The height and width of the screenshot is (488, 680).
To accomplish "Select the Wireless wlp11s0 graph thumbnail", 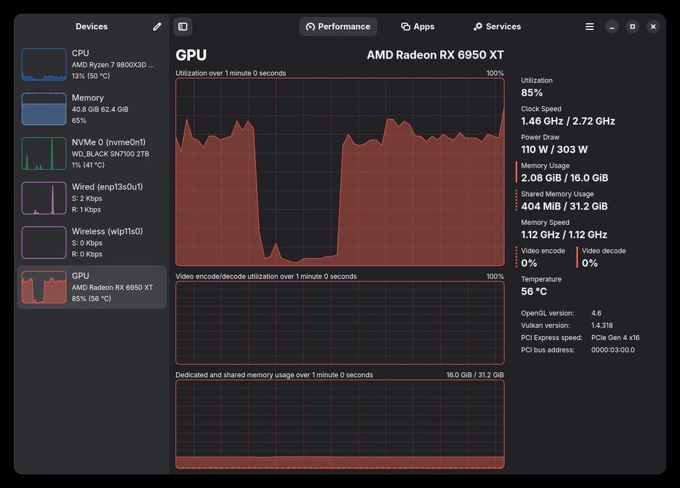I will point(44,243).
